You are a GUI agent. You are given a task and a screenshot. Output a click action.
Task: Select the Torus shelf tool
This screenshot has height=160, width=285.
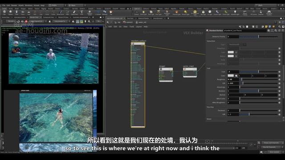click(x=23, y=12)
